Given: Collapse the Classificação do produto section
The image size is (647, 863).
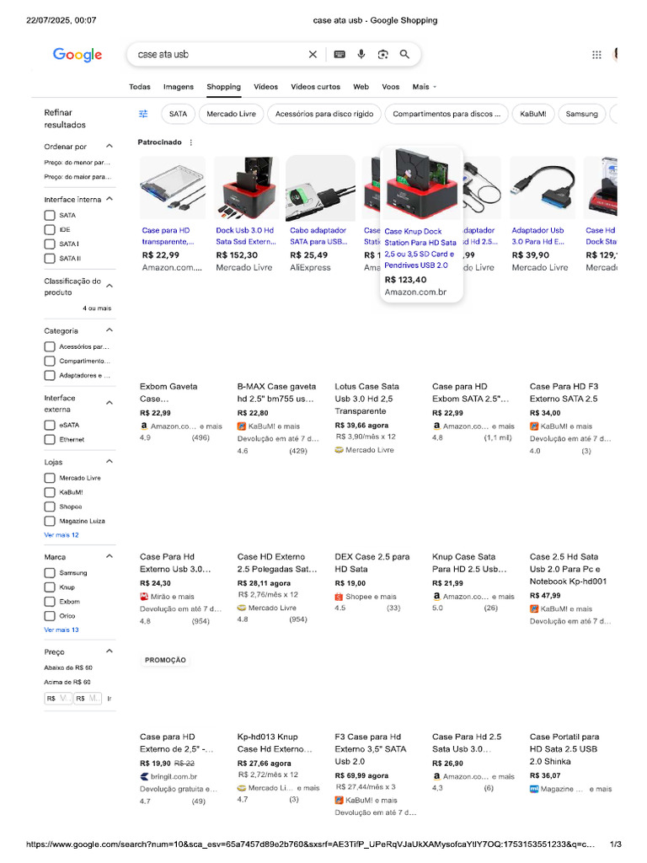Looking at the screenshot, I should pyautogui.click(x=110, y=286).
